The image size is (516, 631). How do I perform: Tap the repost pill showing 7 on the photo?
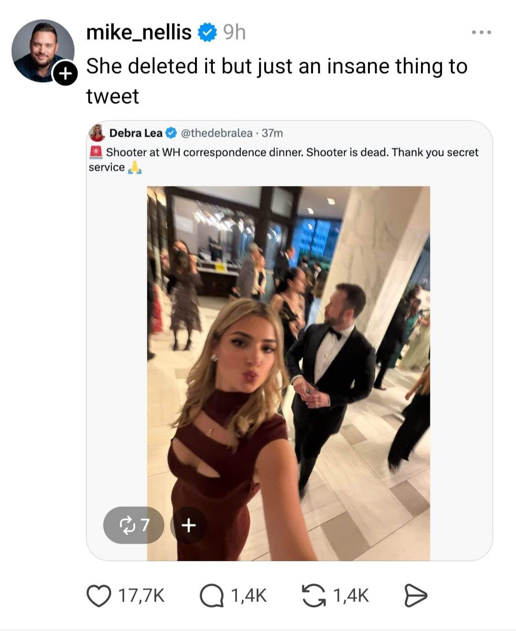coord(133,525)
